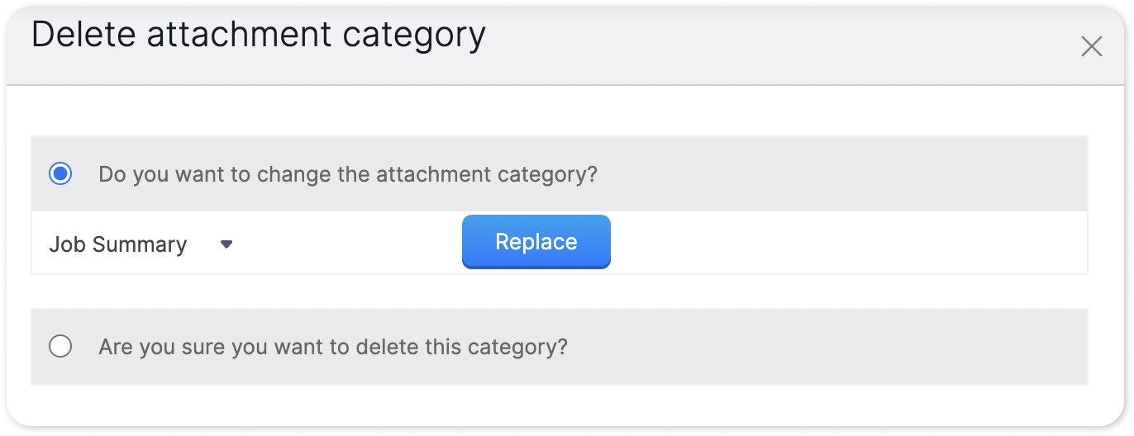
Task: Close the Delete attachment category dialog
Action: point(1091,47)
